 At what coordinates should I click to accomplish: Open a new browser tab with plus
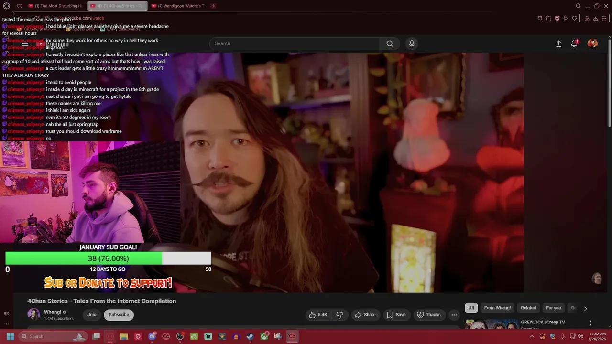pyautogui.click(x=213, y=6)
